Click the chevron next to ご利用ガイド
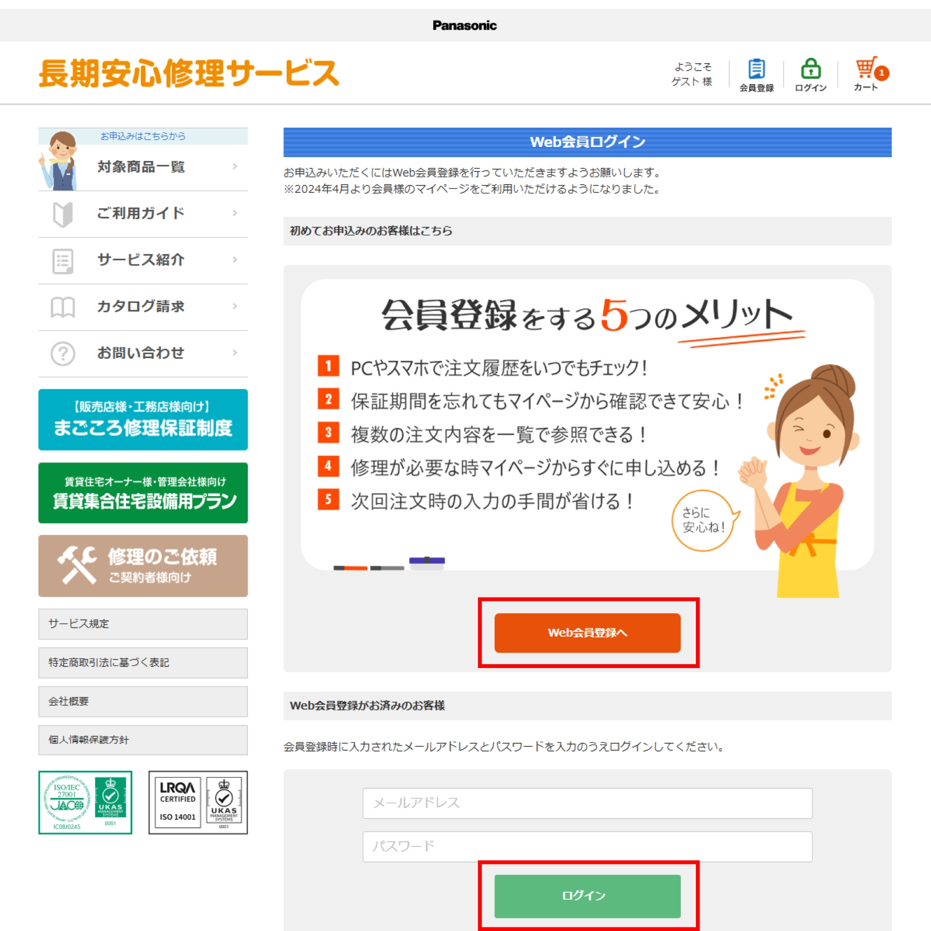 pos(235,213)
